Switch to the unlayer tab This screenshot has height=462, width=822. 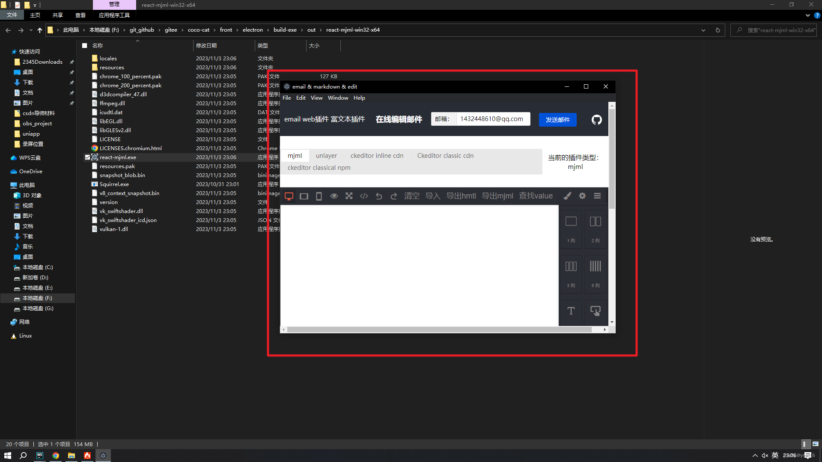click(326, 156)
